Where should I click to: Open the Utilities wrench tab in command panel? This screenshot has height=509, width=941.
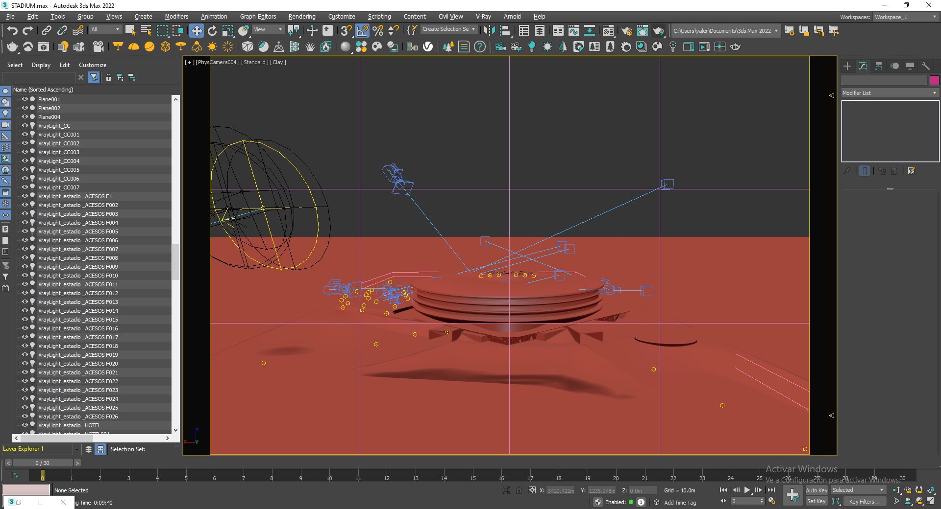[926, 66]
